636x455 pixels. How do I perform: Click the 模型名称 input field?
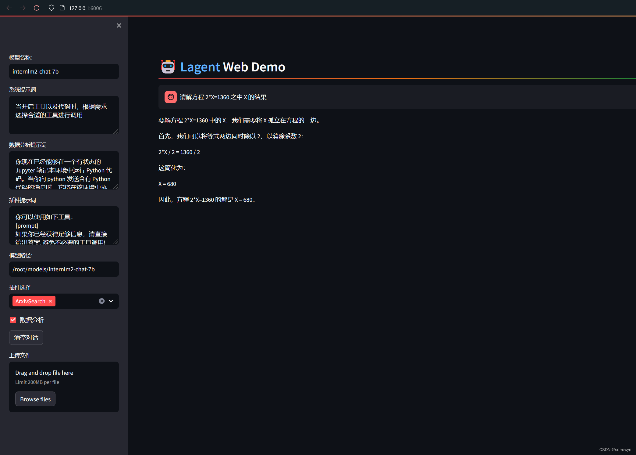64,71
